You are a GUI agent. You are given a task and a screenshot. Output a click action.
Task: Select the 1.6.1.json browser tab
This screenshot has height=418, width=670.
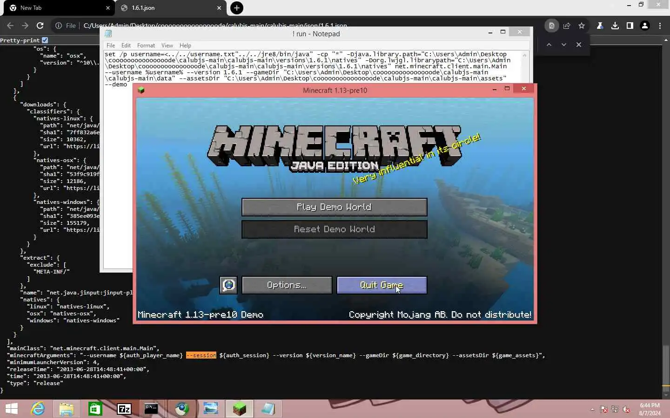coord(170,8)
